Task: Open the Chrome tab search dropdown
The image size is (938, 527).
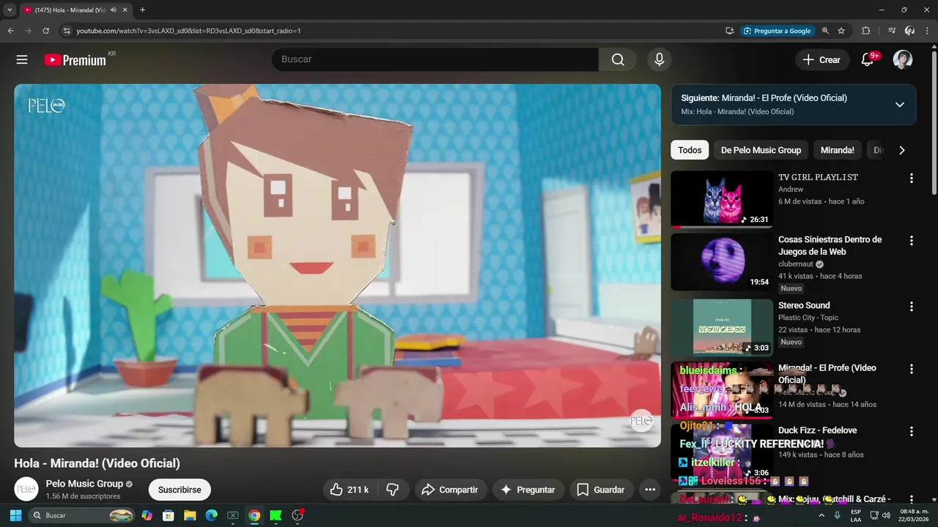Action: pyautogui.click(x=10, y=10)
